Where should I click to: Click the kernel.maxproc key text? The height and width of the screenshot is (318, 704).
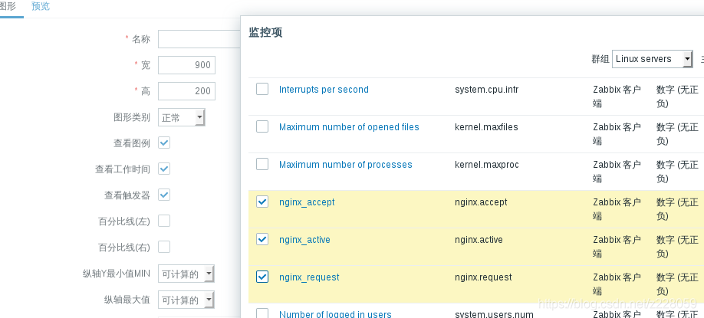click(x=487, y=165)
